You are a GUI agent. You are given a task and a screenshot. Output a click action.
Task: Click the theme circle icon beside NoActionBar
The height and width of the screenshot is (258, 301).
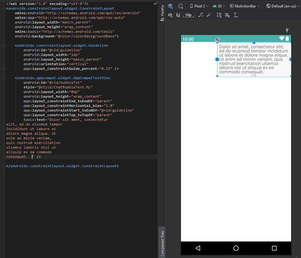click(x=232, y=6)
